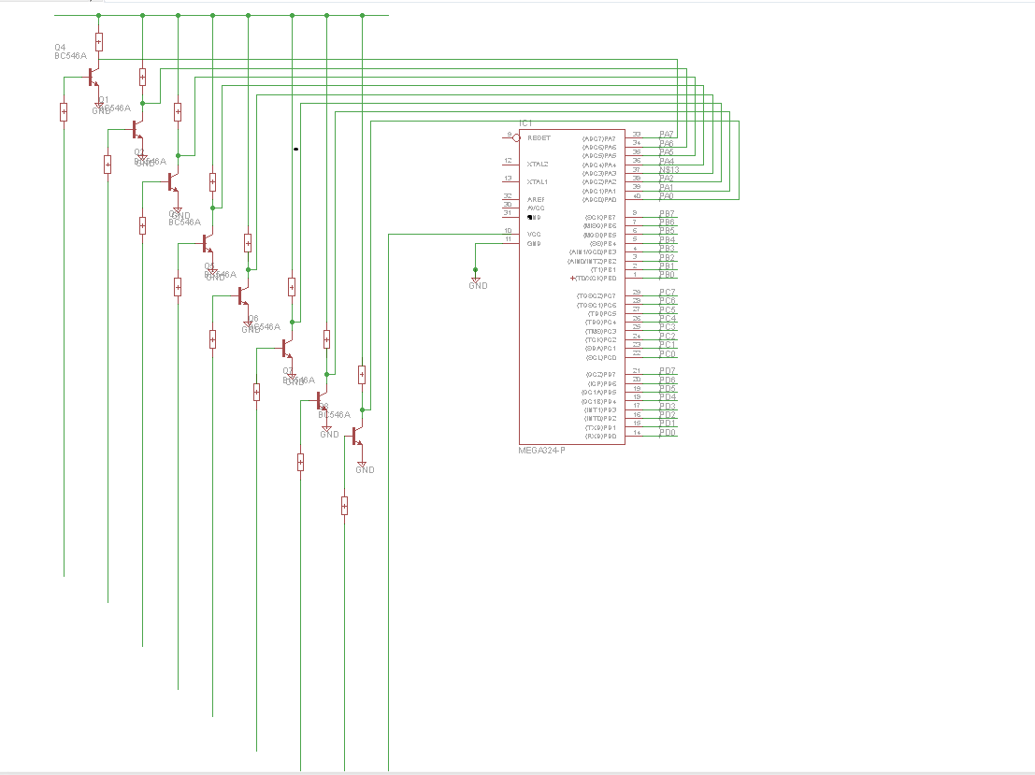Screen dimensions: 1035x775
Task: Select the PB2 net label
Action: (x=668, y=257)
